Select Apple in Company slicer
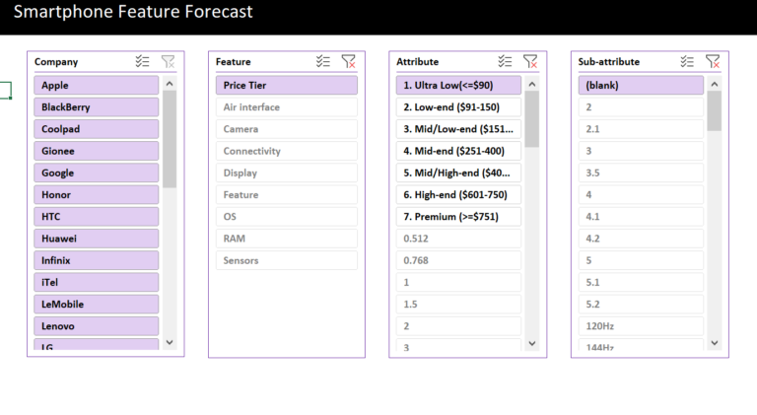This screenshot has height=415, width=757. (96, 86)
